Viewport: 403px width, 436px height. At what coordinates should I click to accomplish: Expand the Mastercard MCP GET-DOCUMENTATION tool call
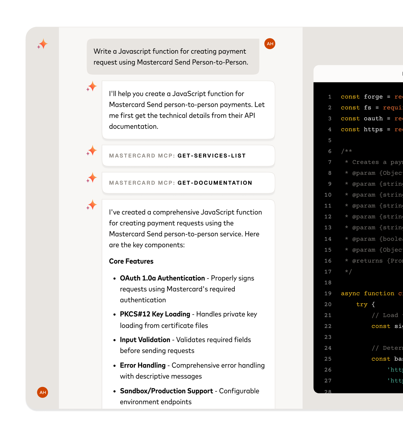click(188, 183)
